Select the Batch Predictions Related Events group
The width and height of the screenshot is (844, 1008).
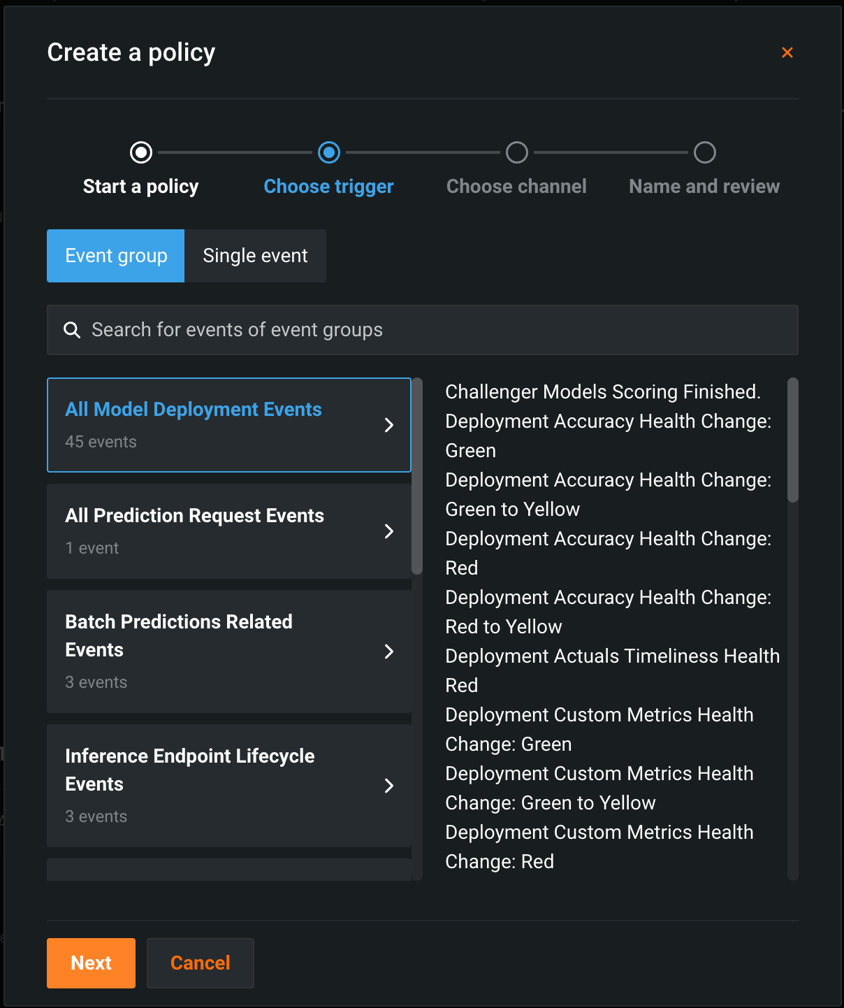click(x=210, y=651)
